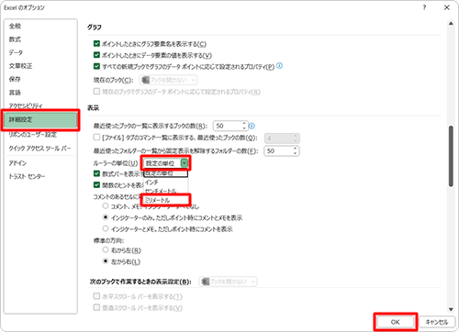The width and height of the screenshot is (459, 332).
Task: Choose ミリメートル from ruler unit list
Action: pos(165,200)
